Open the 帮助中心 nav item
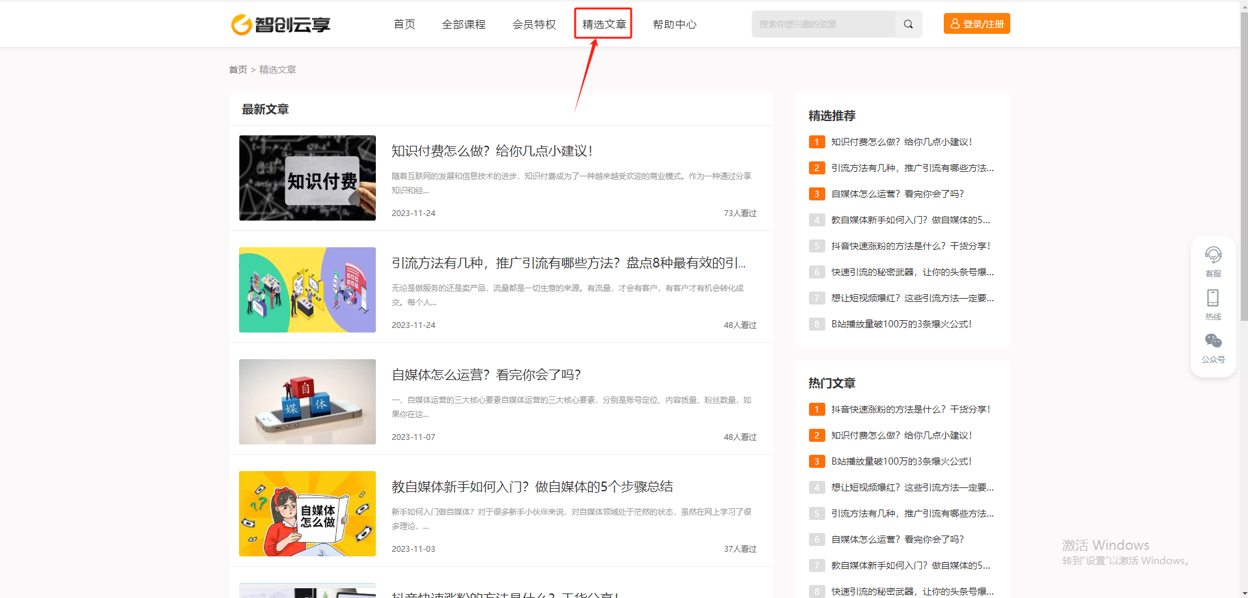The image size is (1248, 598). pyautogui.click(x=675, y=24)
